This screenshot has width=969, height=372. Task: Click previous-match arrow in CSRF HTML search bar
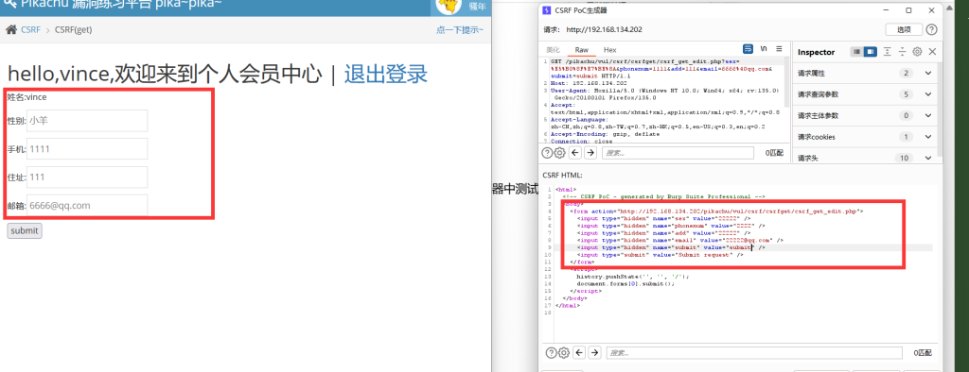pos(579,353)
